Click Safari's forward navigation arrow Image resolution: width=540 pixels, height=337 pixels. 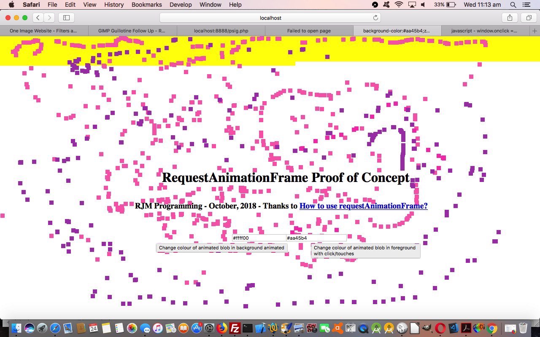click(x=49, y=18)
